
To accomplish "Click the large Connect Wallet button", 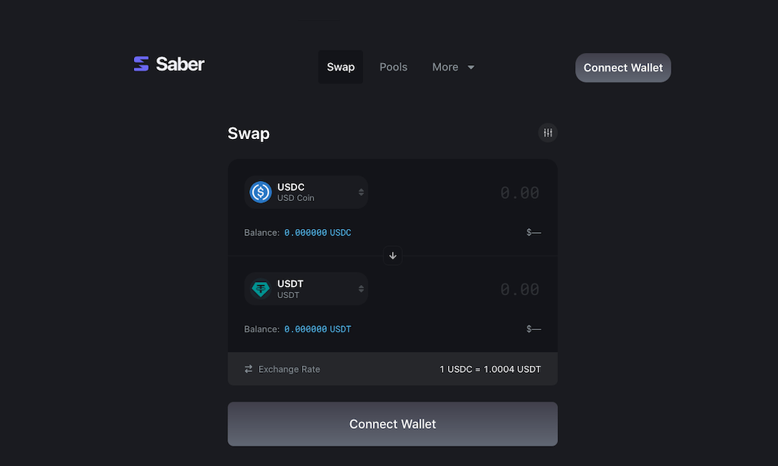I will coord(392,424).
